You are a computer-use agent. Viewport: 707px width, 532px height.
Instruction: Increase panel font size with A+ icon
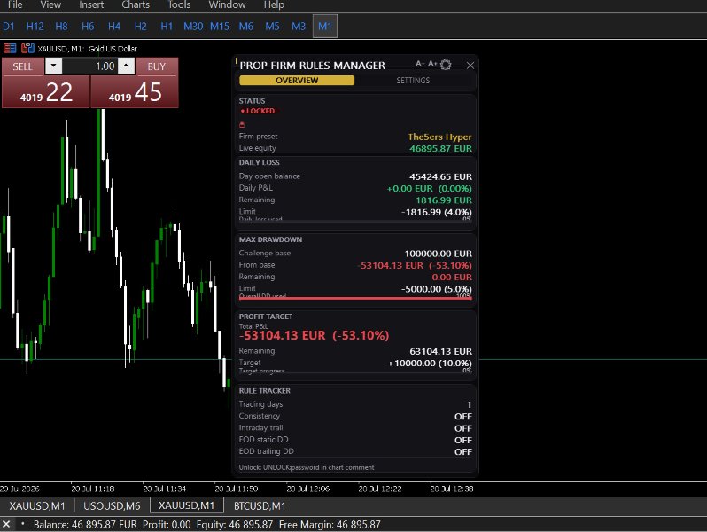[x=432, y=64]
